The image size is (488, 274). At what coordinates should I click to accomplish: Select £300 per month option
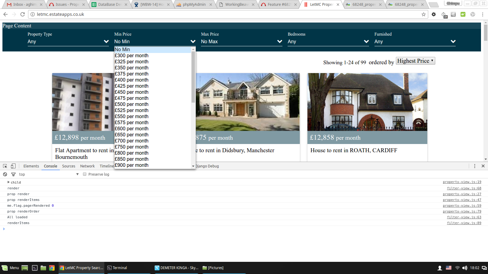[153, 55]
